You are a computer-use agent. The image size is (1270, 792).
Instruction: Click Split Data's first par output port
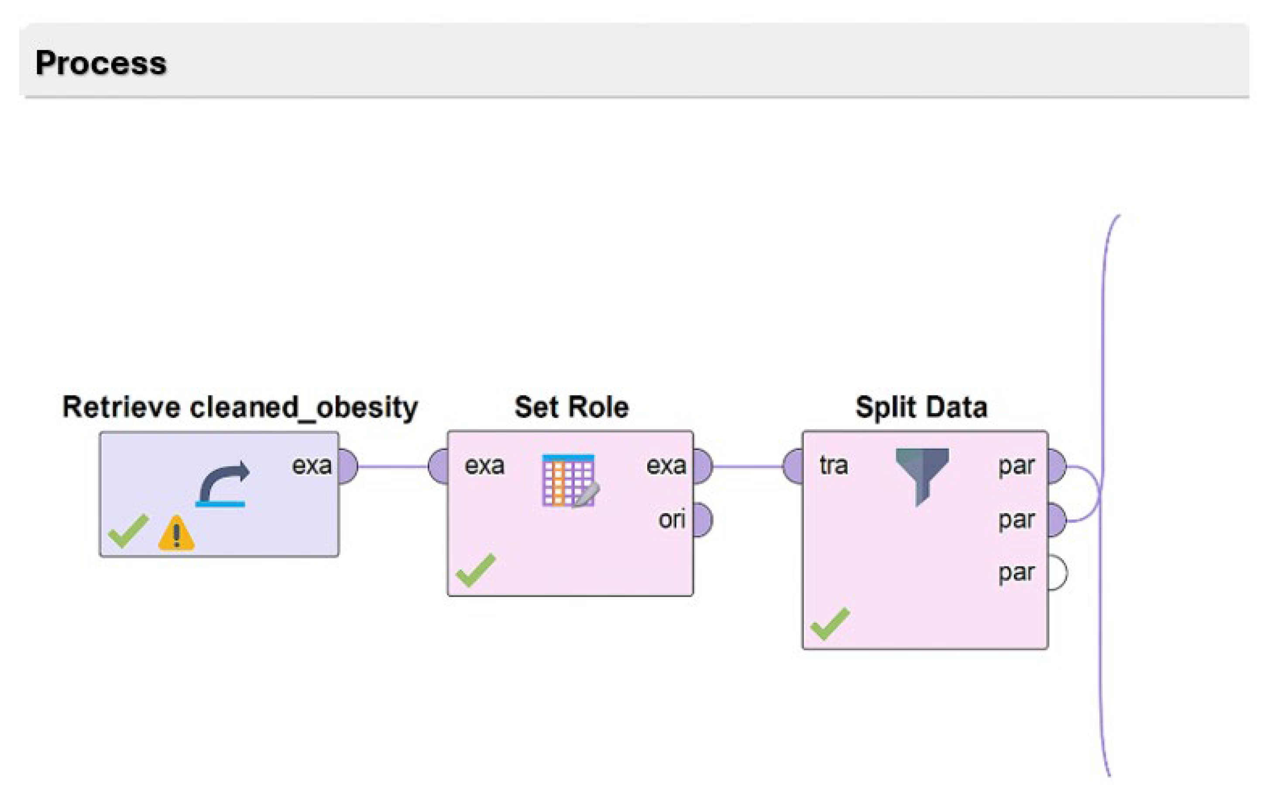click(1057, 466)
